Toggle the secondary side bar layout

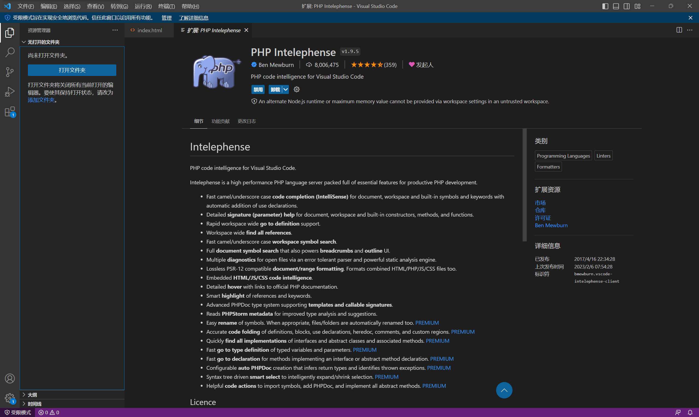click(627, 6)
